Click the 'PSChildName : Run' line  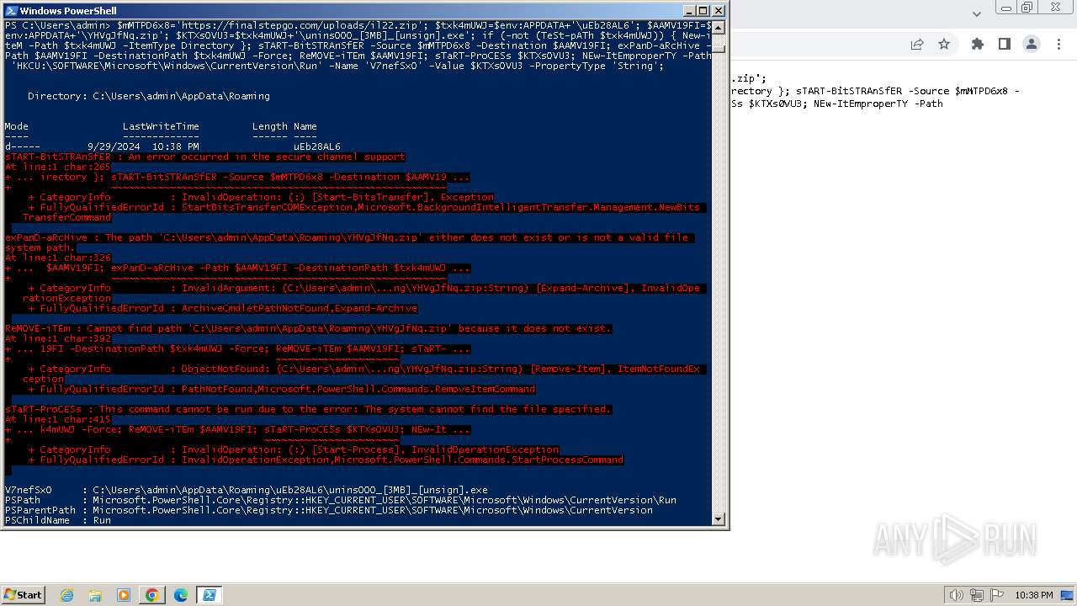pyautogui.click(x=57, y=520)
